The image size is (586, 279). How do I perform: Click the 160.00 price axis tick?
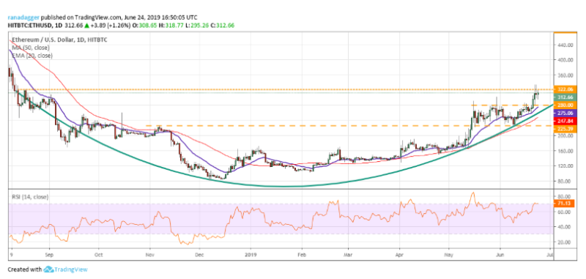pyautogui.click(x=565, y=152)
